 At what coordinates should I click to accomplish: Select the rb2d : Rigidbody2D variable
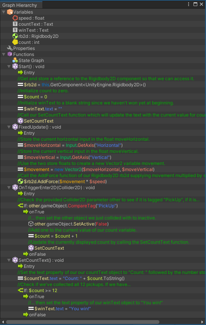point(103,36)
